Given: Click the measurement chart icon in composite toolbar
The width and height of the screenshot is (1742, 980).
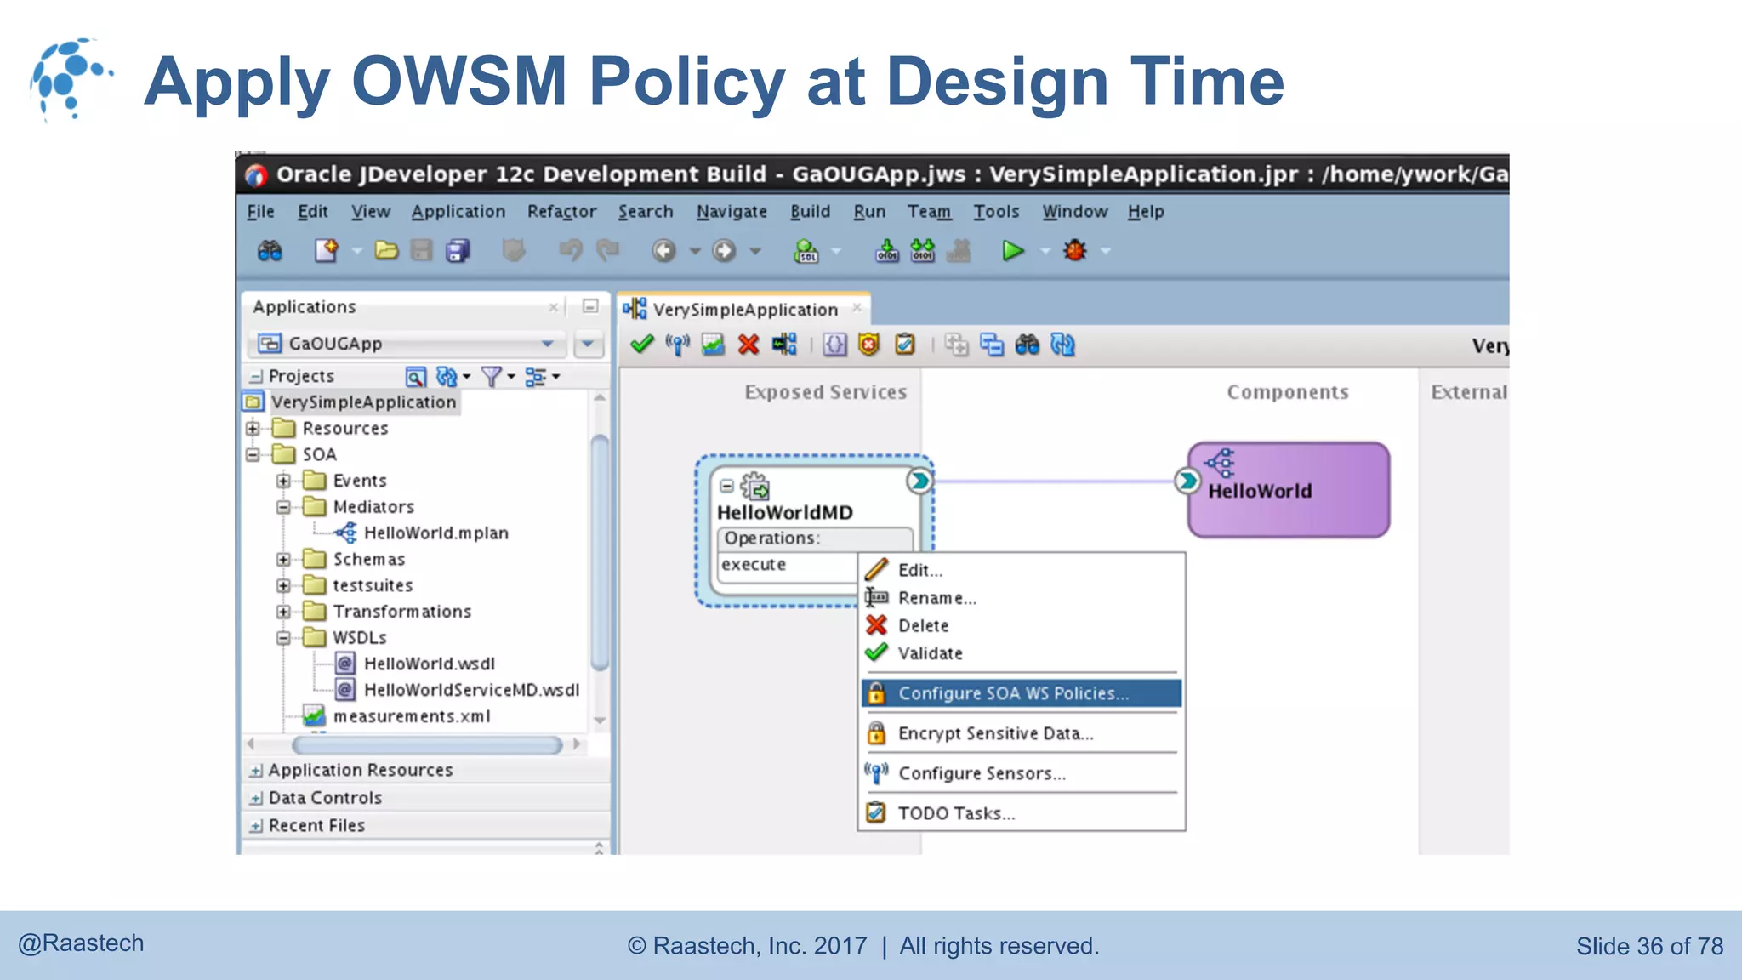Looking at the screenshot, I should 713,345.
